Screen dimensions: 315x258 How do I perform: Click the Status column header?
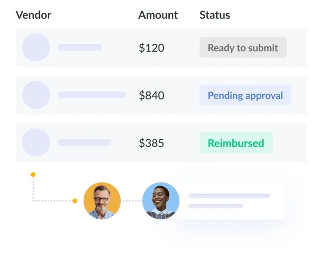coord(215,15)
